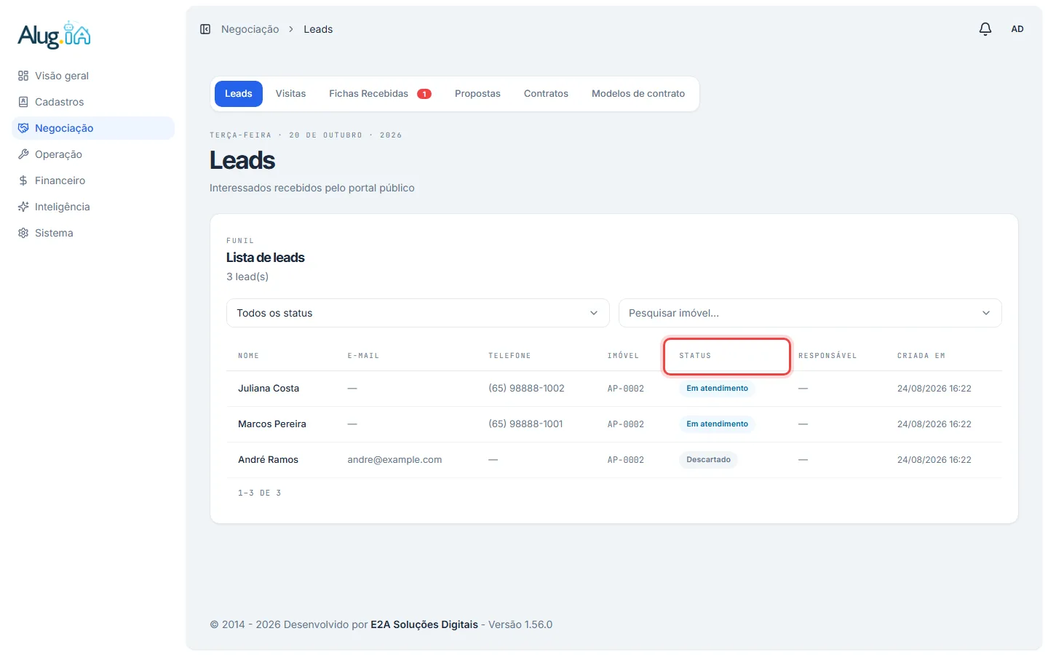
Task: Select Negociação in sidebar
Action: (x=93, y=128)
